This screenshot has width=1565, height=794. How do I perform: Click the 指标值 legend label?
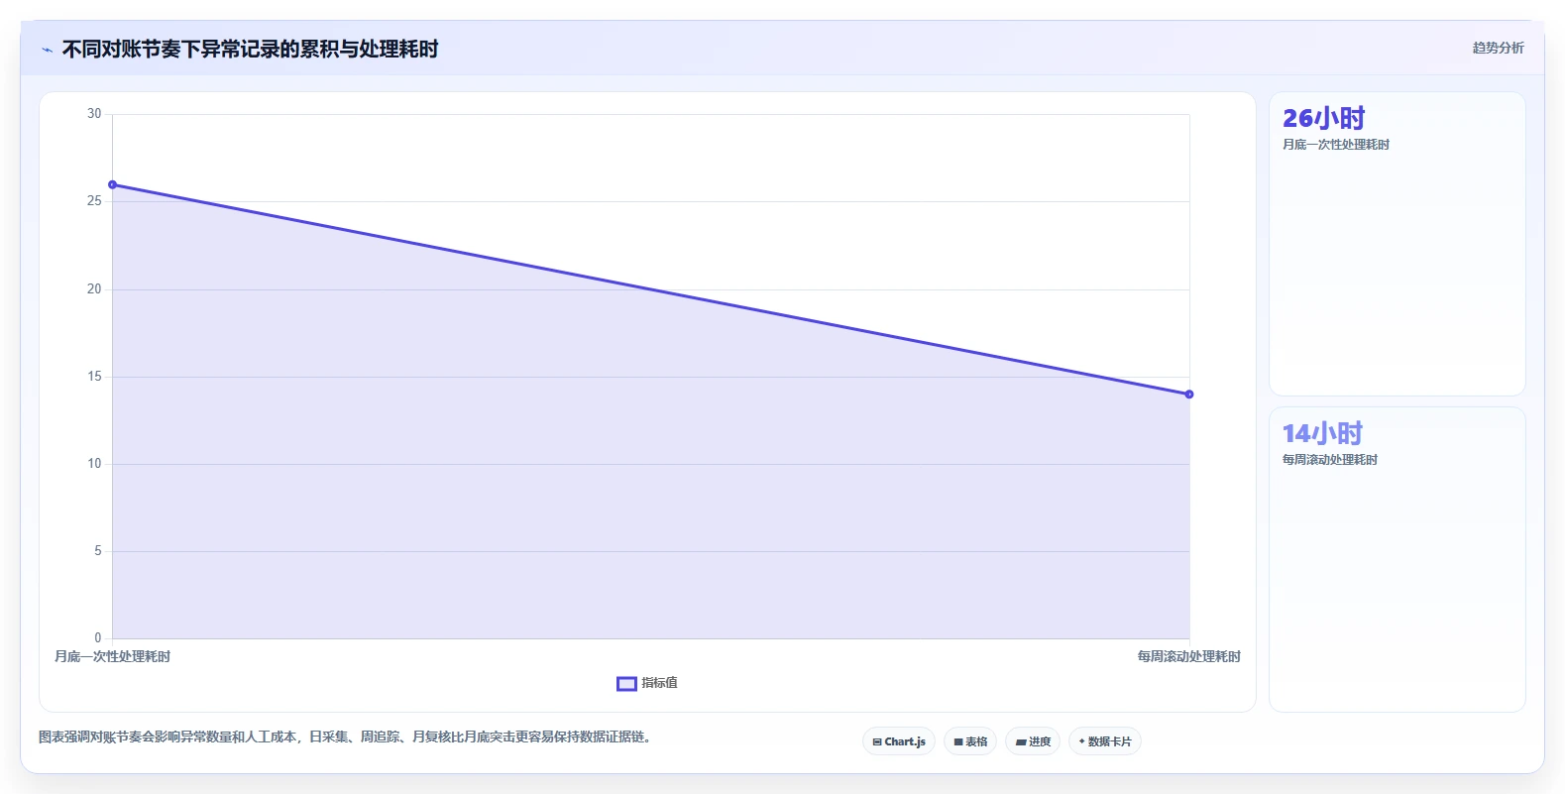659,683
